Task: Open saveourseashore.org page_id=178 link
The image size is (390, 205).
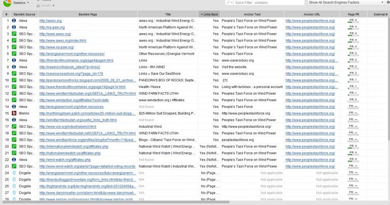Action: pyautogui.click(x=71, y=74)
